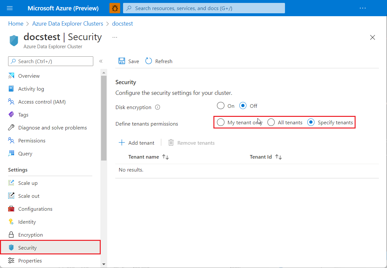
Task: Open the Encryption settings page
Action: [30, 235]
